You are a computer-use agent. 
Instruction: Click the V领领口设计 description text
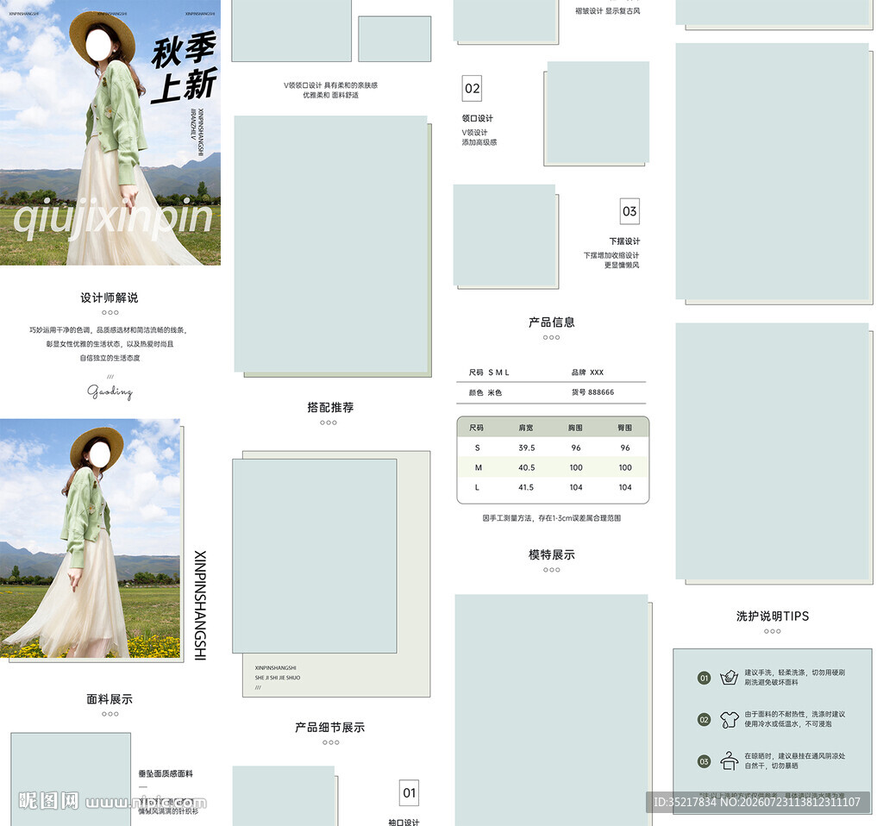tap(330, 90)
